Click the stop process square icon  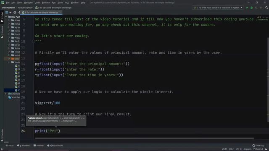(x=261, y=8)
